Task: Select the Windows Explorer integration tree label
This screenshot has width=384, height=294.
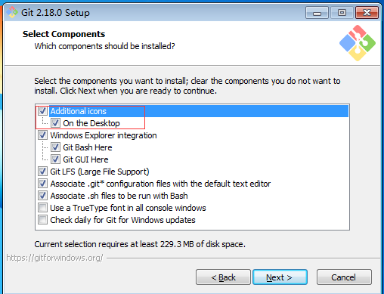Action: tap(104, 135)
